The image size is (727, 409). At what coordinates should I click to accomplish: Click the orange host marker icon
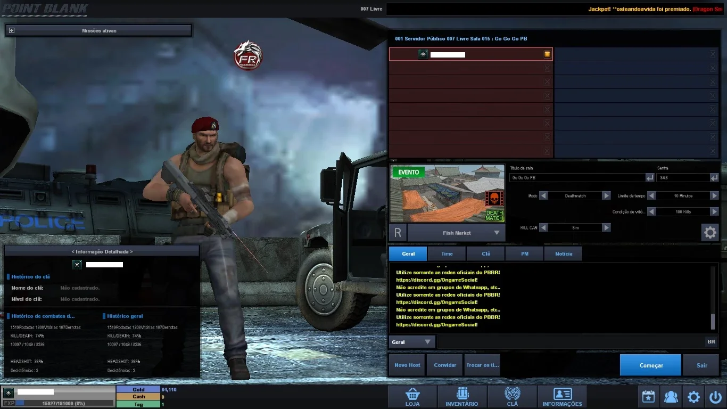tap(547, 54)
